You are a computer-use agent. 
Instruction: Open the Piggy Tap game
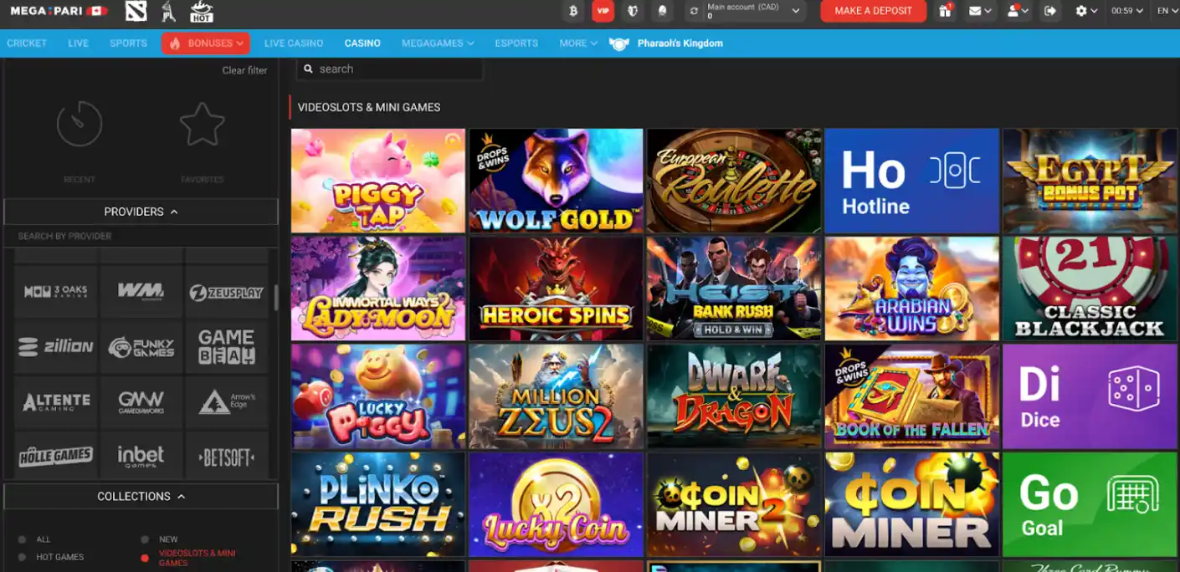(378, 181)
